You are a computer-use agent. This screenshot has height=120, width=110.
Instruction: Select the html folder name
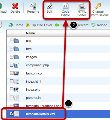[29, 49]
